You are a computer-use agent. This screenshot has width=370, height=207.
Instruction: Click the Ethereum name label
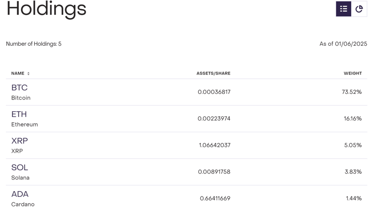25,124
